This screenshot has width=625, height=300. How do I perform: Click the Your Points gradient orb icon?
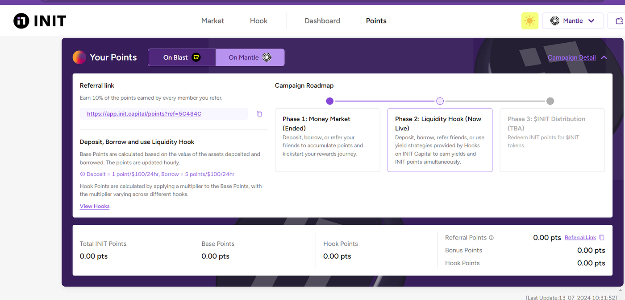click(x=79, y=57)
